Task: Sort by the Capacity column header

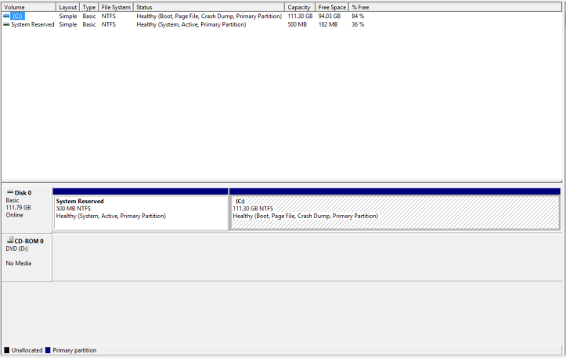Action: point(300,7)
